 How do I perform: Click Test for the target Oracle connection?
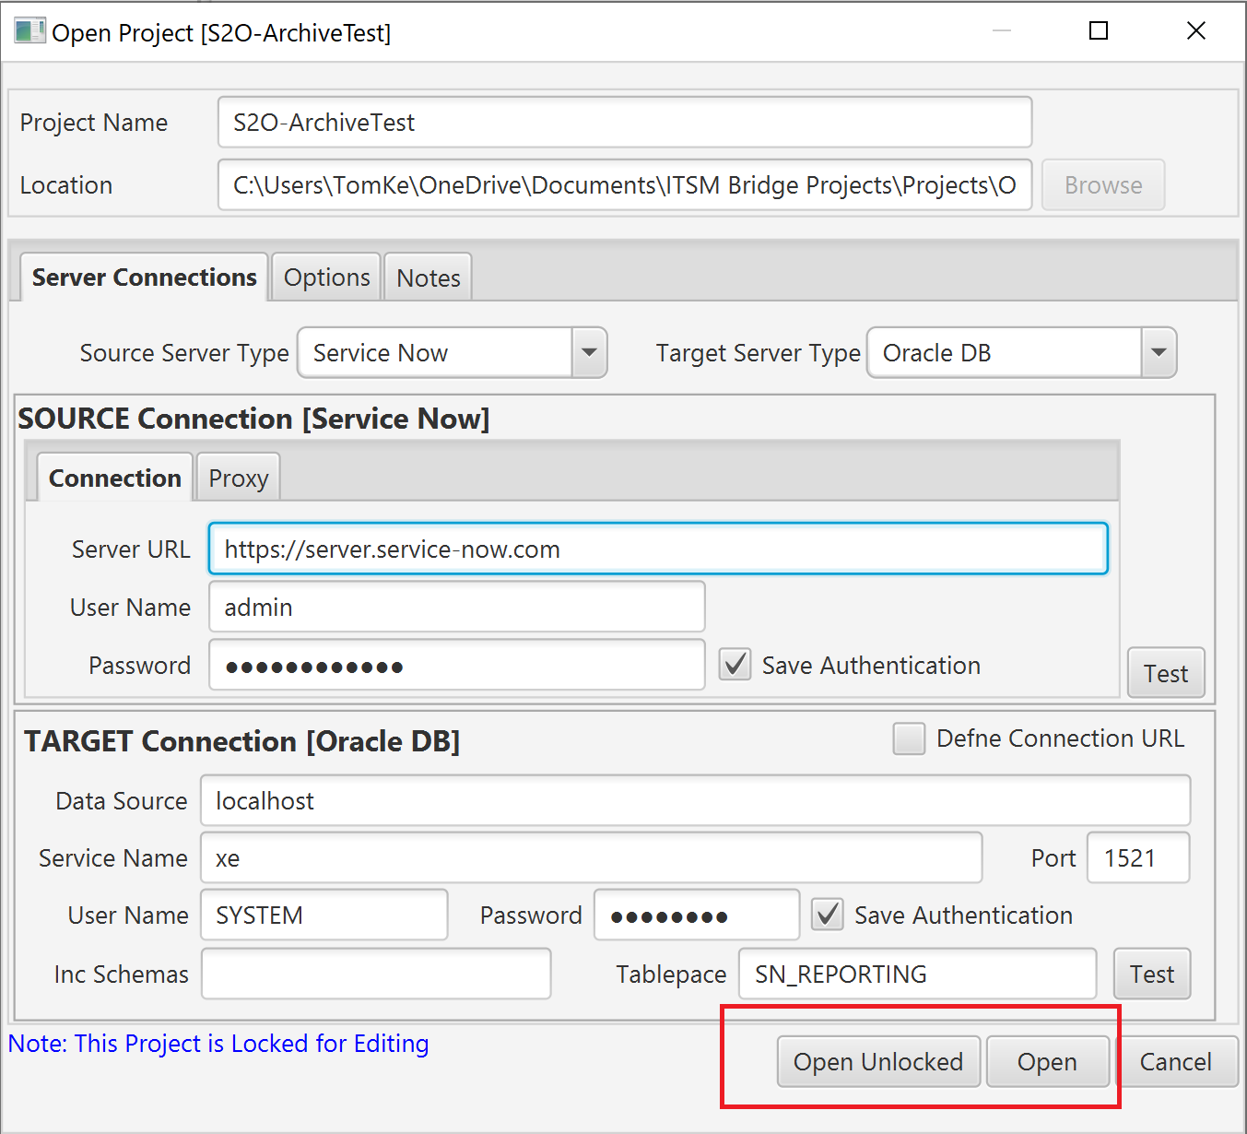pyautogui.click(x=1152, y=974)
